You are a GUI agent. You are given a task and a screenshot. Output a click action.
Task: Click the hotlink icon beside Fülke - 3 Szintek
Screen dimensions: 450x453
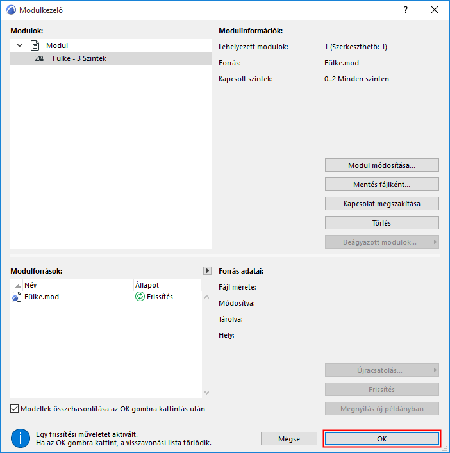(39, 58)
